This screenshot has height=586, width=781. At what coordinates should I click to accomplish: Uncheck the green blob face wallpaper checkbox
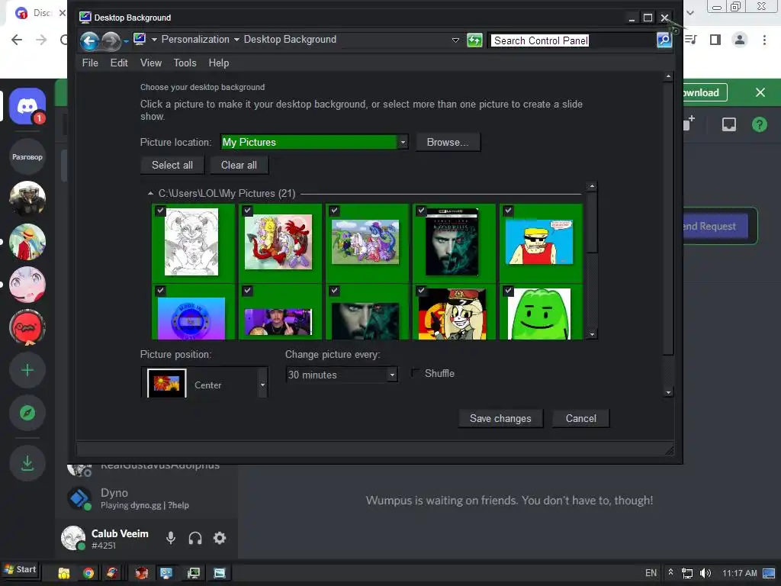click(x=508, y=290)
